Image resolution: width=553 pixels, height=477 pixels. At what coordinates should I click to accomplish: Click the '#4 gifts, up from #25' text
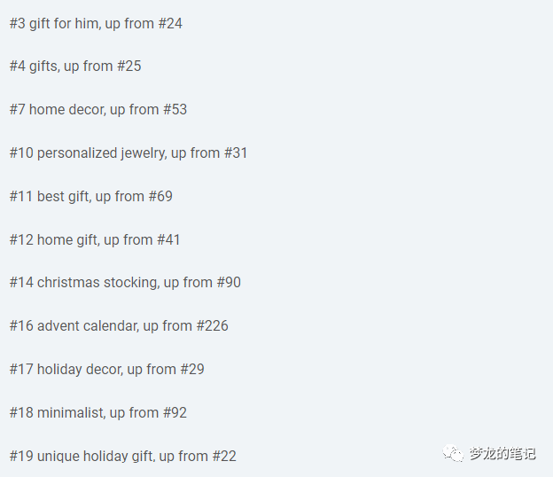click(75, 66)
